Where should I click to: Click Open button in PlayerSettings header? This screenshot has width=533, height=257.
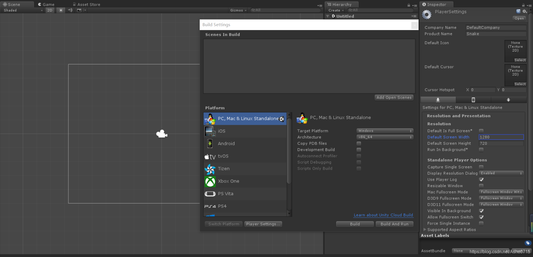click(x=519, y=18)
